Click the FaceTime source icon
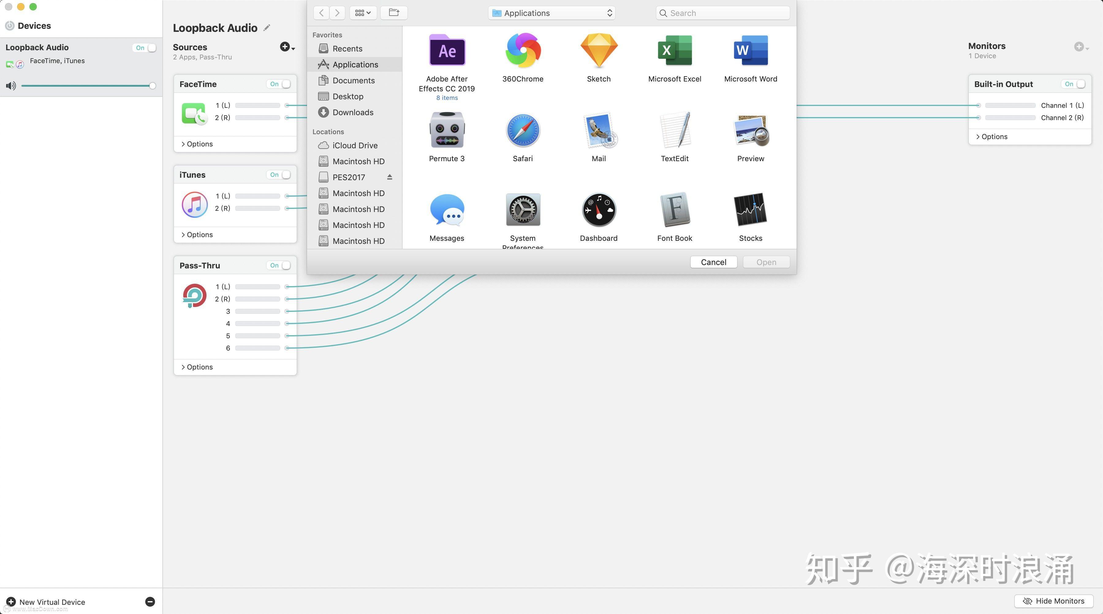Viewport: 1103px width, 614px height. coord(194,113)
